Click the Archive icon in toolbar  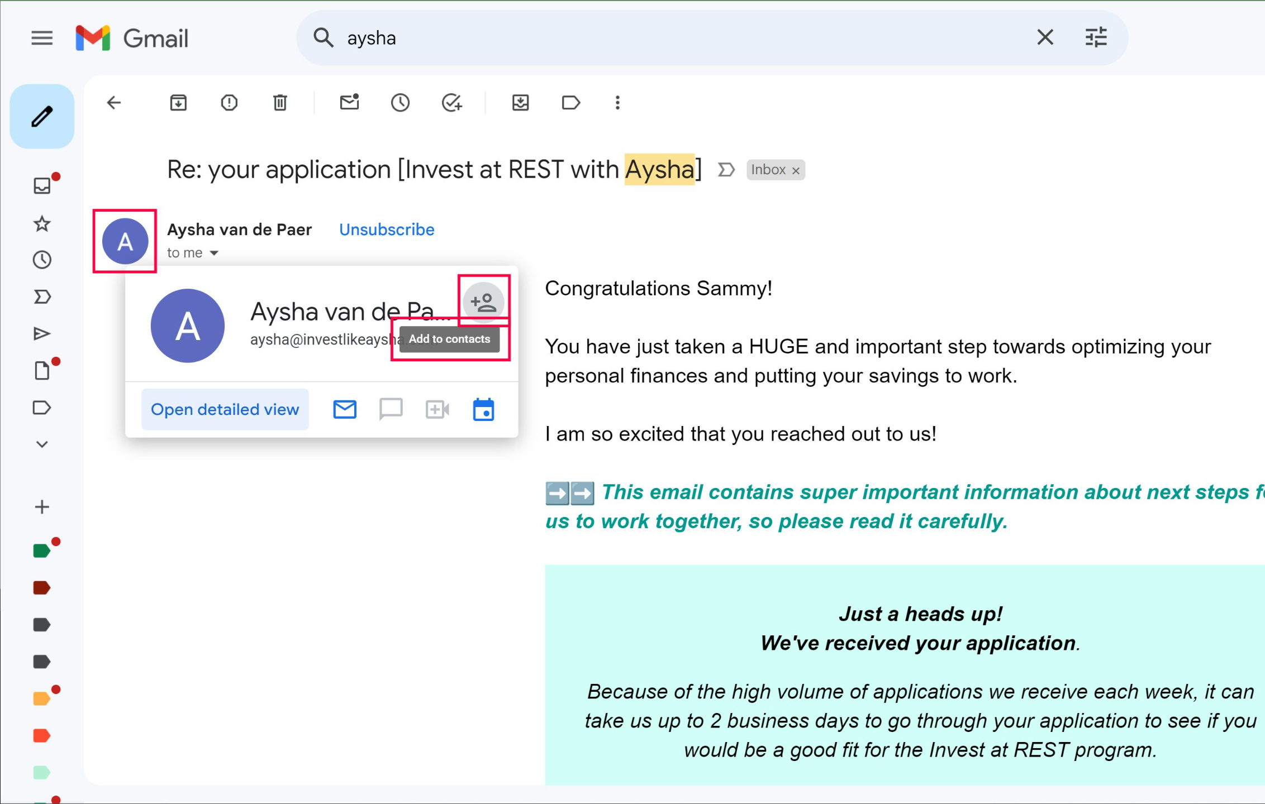(178, 103)
